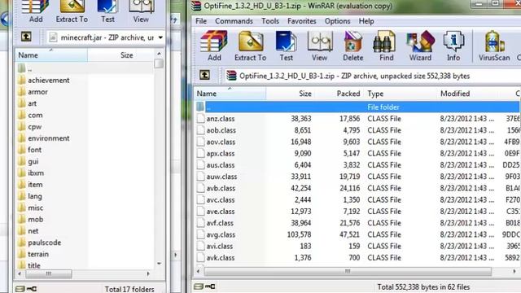Click the Find binoculars icon

click(x=385, y=42)
